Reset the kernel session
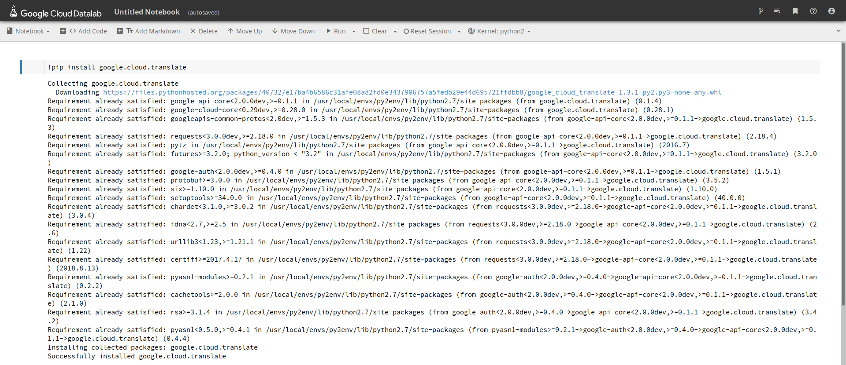 [x=427, y=31]
